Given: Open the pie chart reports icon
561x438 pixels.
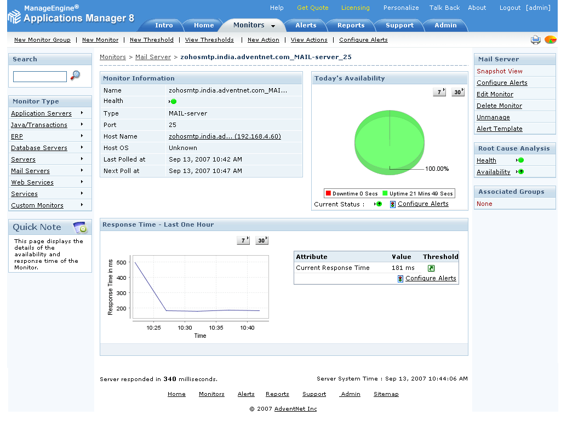Looking at the screenshot, I should 550,39.
